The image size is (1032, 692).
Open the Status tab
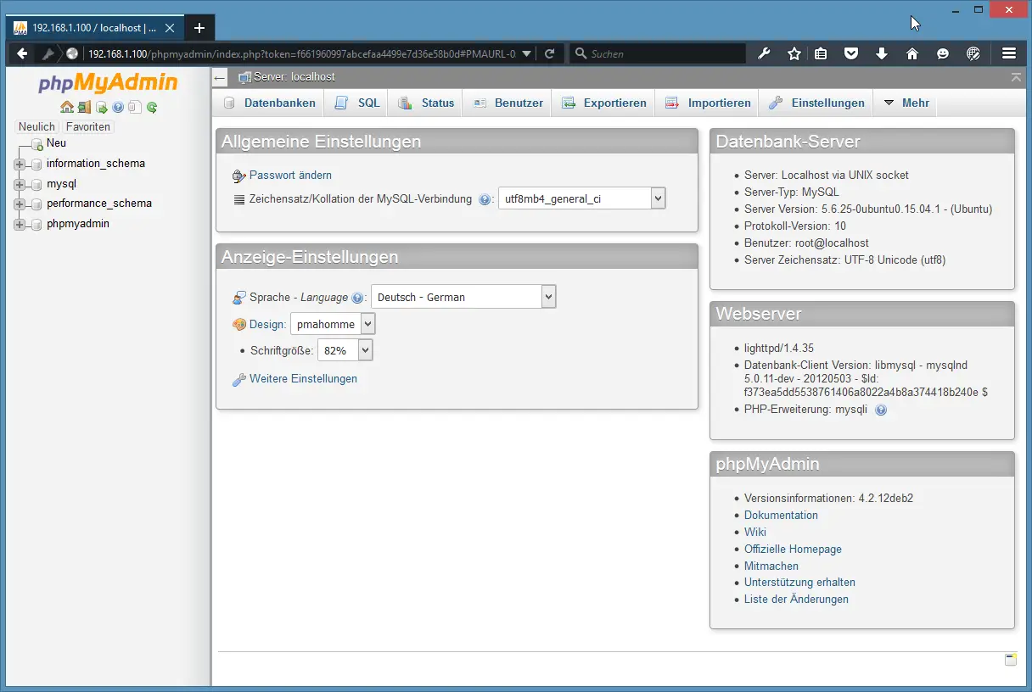427,103
